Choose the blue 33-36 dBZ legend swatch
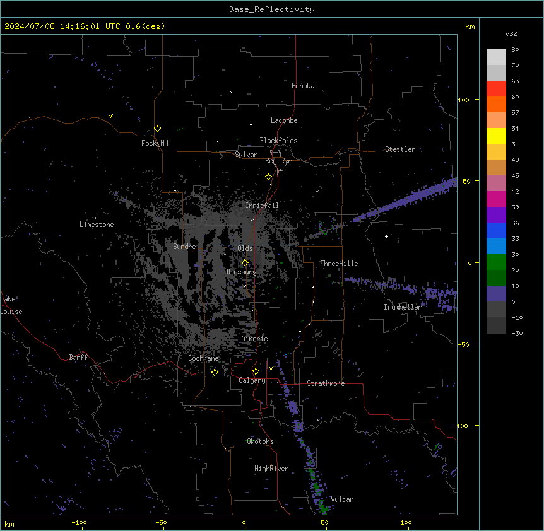Viewport: 544px width, 531px height. [496, 230]
